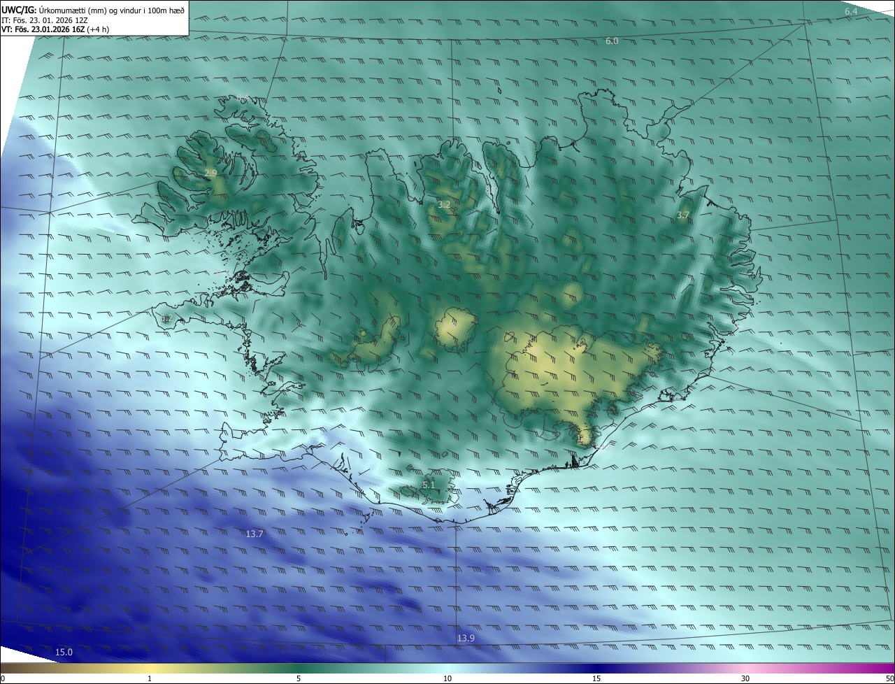Screen dimensions: 895x684
Task: Click the 3.7 value in east Iceland
Action: pyautogui.click(x=683, y=215)
